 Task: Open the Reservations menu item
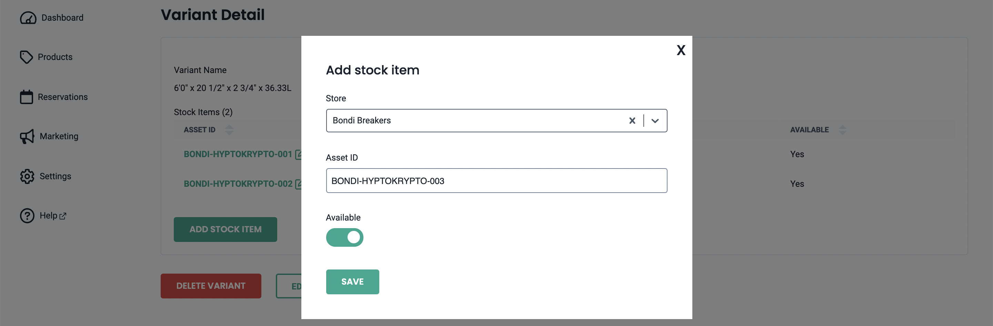click(x=62, y=97)
